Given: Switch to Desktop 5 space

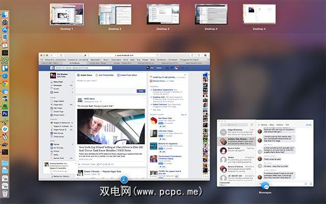Looking at the screenshot, I should [259, 14].
